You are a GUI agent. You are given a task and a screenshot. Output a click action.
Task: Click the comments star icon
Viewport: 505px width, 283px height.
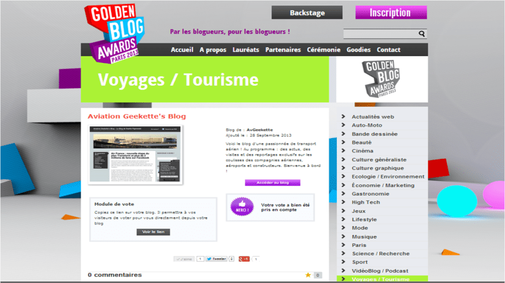point(309,275)
